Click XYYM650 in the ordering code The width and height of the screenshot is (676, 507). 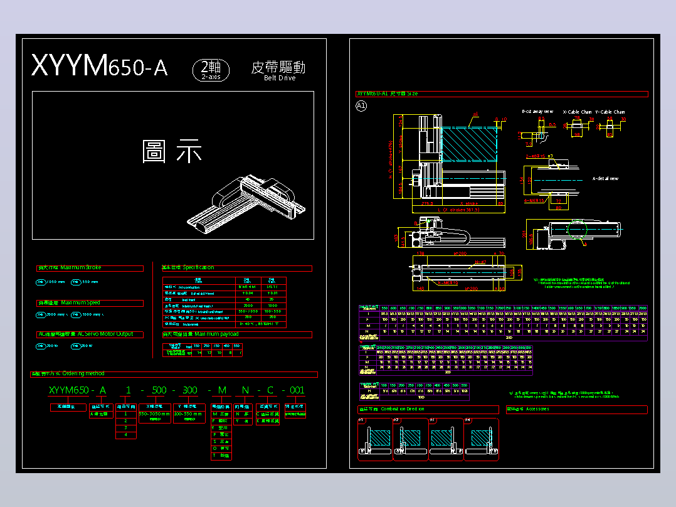[68, 390]
